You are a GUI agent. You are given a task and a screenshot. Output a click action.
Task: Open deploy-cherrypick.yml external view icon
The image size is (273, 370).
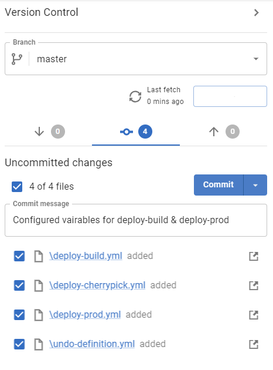coord(254,285)
